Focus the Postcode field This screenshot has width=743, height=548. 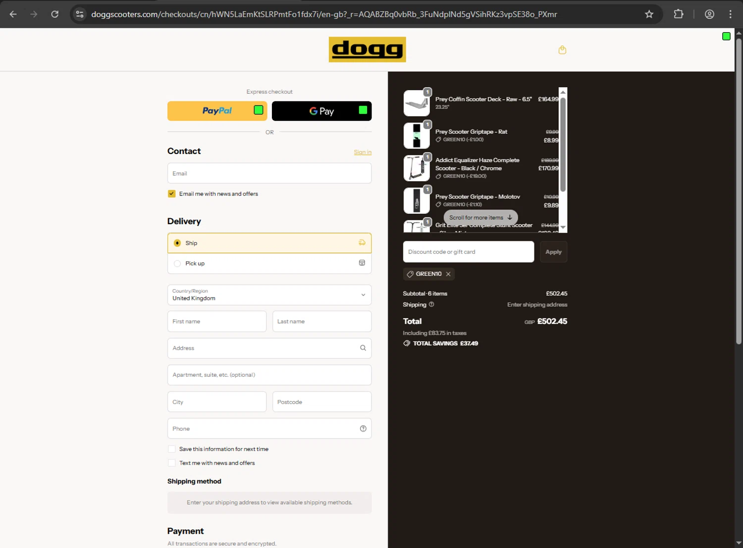322,402
